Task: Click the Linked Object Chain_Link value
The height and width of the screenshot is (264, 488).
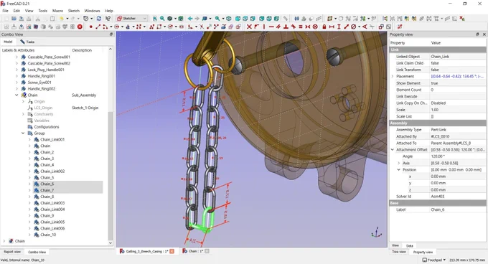Action: click(x=458, y=57)
